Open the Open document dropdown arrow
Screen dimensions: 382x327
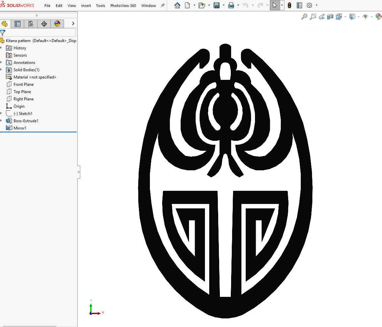tap(209, 5)
